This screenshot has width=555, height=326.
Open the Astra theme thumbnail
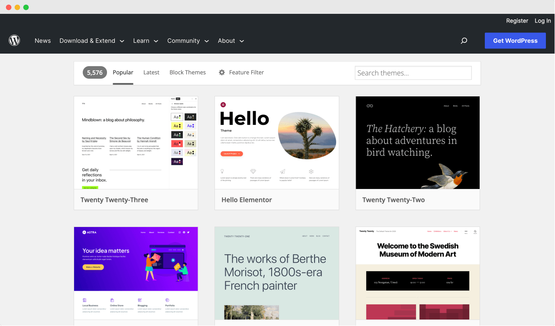[136, 273]
